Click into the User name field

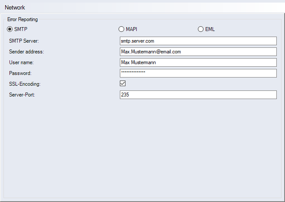tap(198, 62)
